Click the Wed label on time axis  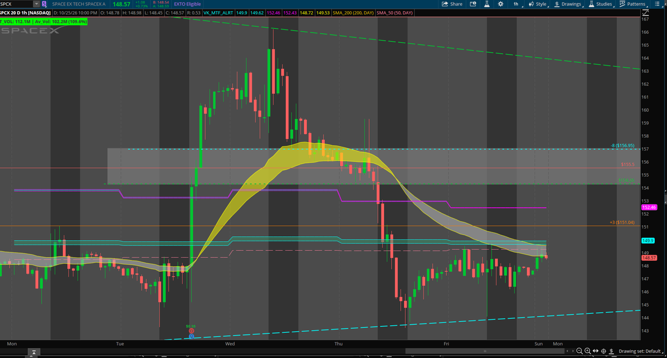tap(230, 344)
